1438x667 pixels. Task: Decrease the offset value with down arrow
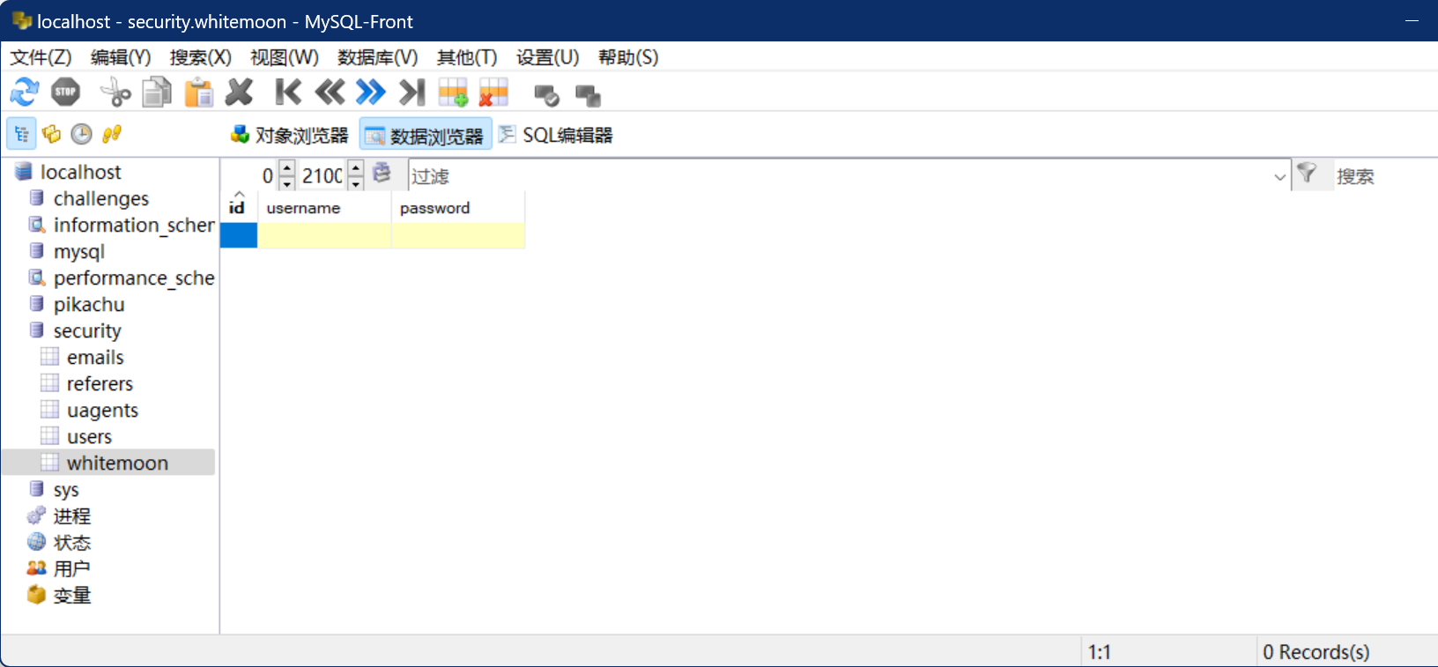(287, 183)
